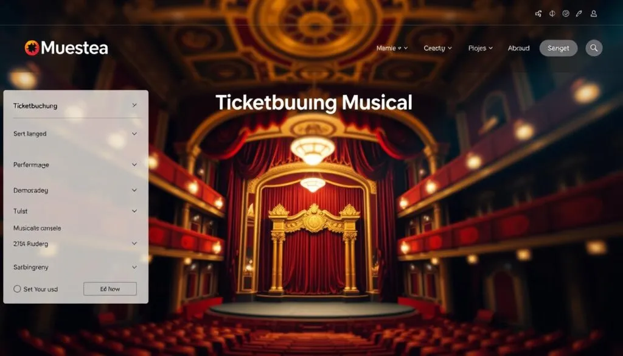Open the Mamle navigation menu
This screenshot has height=356, width=623.
(x=392, y=48)
